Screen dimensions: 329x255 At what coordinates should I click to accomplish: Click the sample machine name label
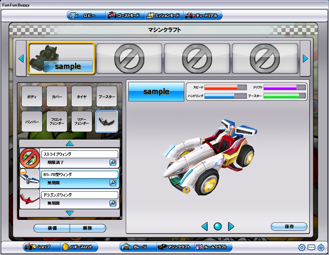[x=156, y=91]
